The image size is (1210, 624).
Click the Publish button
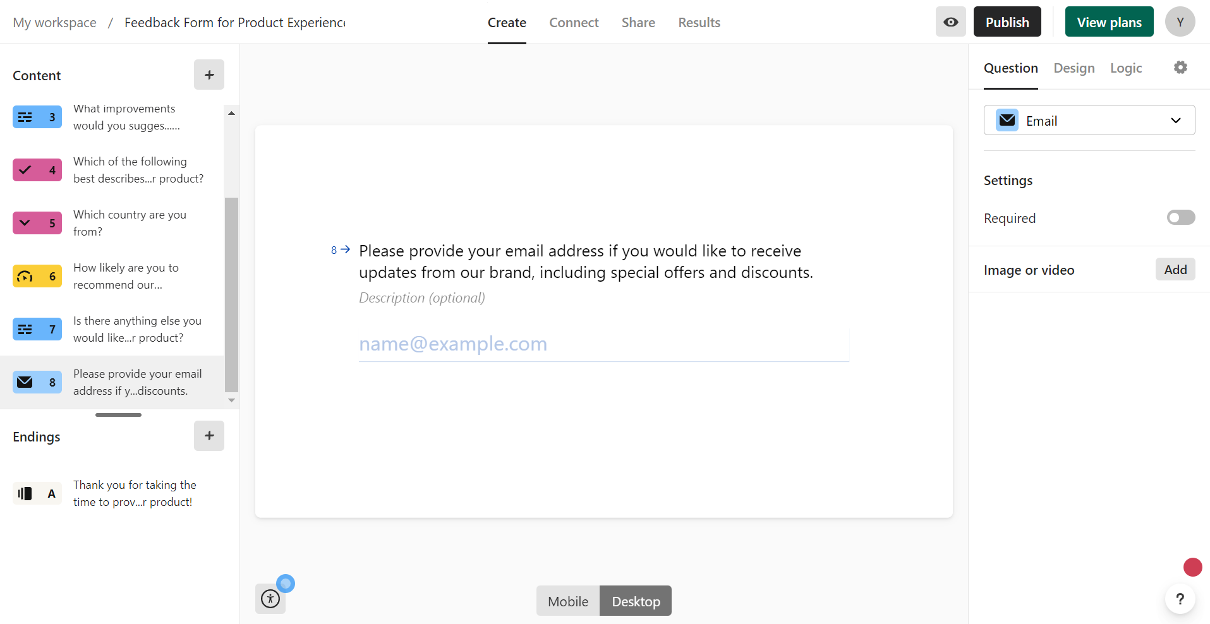(x=1007, y=22)
